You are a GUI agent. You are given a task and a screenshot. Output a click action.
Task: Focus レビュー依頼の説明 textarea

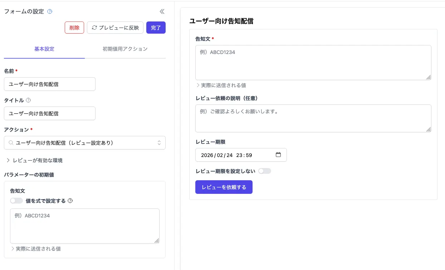(x=313, y=118)
